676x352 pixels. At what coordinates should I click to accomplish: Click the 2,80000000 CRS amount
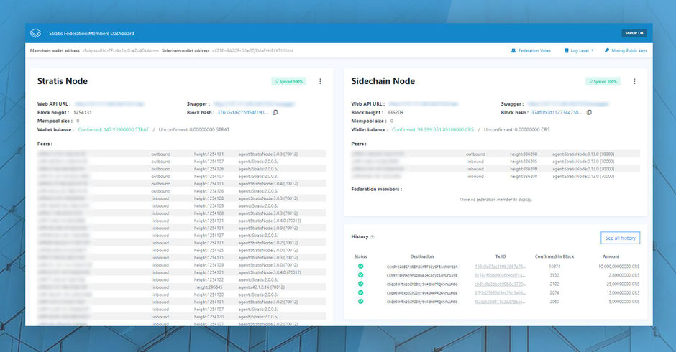tap(624, 275)
